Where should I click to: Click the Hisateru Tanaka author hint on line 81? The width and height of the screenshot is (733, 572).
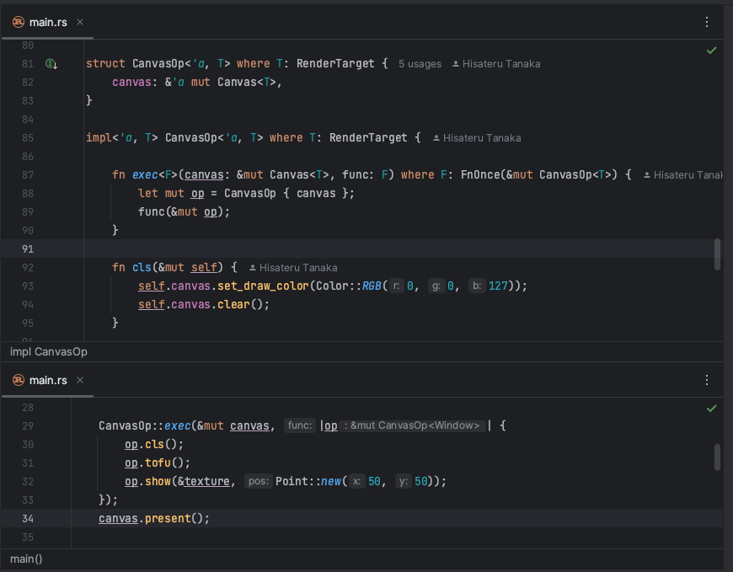[x=496, y=64]
